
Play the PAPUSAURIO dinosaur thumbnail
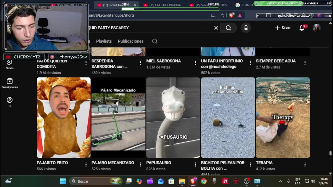(x=173, y=117)
